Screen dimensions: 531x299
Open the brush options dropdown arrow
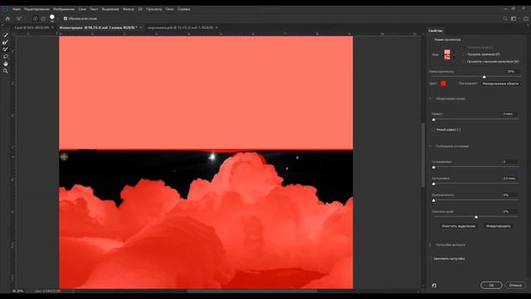[57, 19]
